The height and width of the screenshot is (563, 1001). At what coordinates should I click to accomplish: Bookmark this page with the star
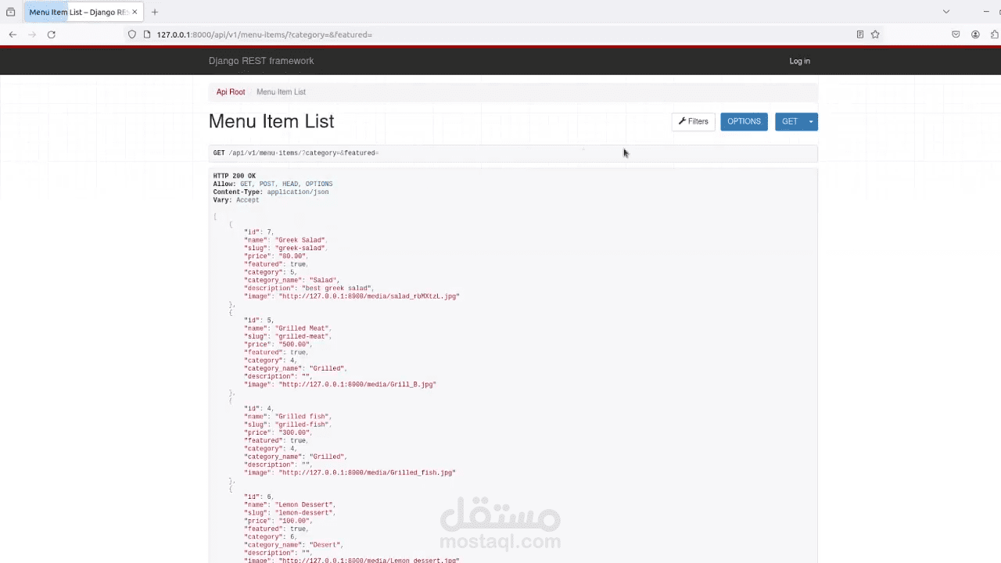[x=875, y=34]
